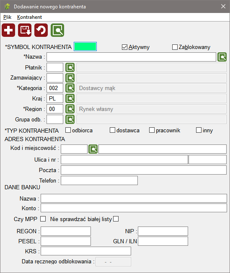The image size is (230, 273).
Task: Click the green SYMBOL KONTRAHENTA field
Action: coord(85,46)
